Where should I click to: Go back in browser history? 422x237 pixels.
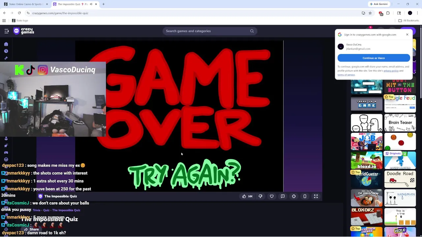(4, 13)
